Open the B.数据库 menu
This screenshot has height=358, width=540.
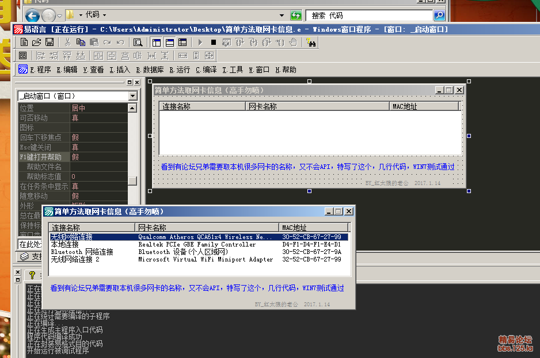(150, 70)
